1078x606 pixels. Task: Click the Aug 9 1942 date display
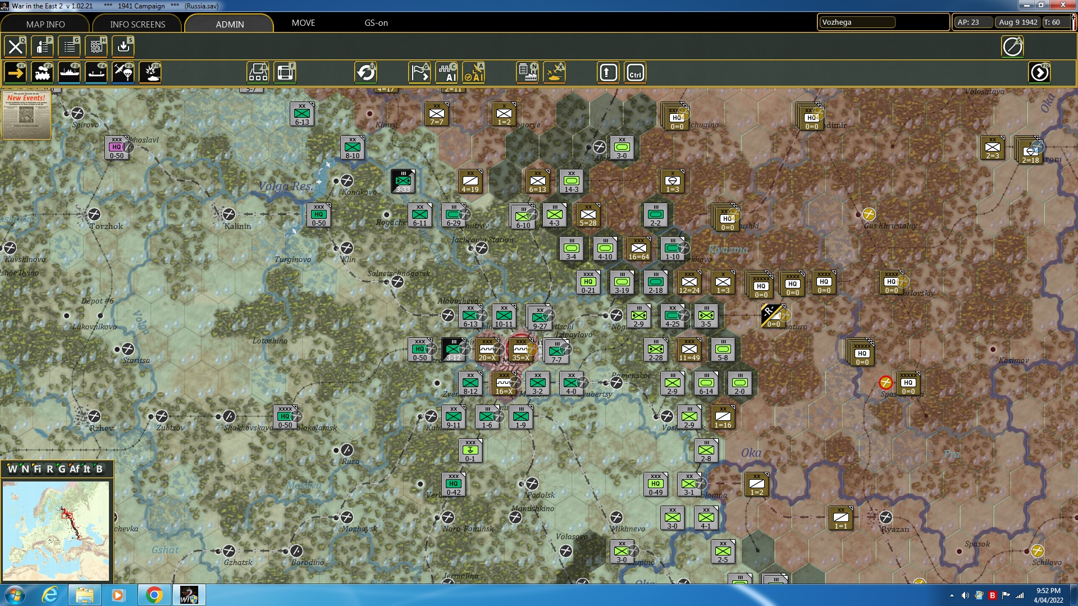pos(1017,22)
